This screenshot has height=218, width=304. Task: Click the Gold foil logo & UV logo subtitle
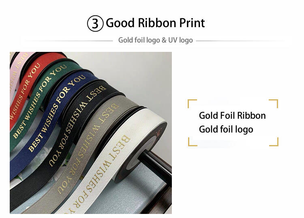pos(156,40)
